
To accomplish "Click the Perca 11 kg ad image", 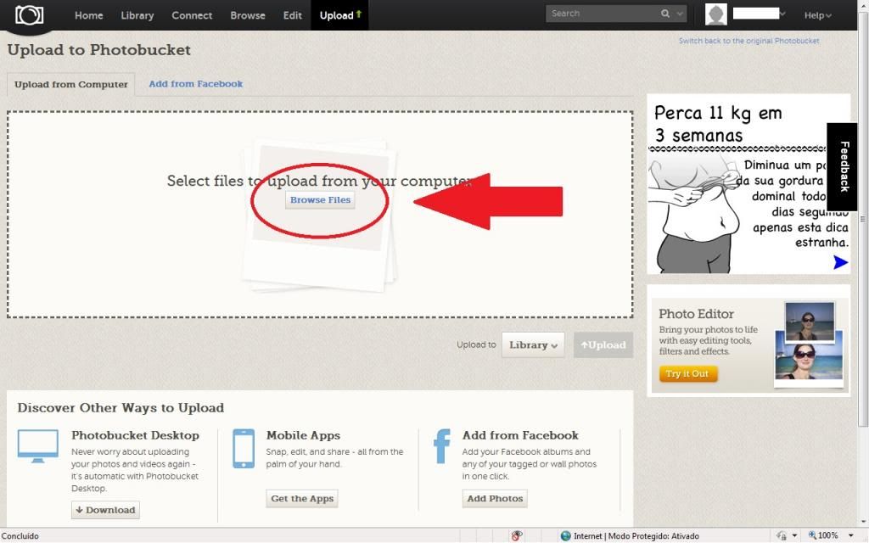I will (x=748, y=184).
